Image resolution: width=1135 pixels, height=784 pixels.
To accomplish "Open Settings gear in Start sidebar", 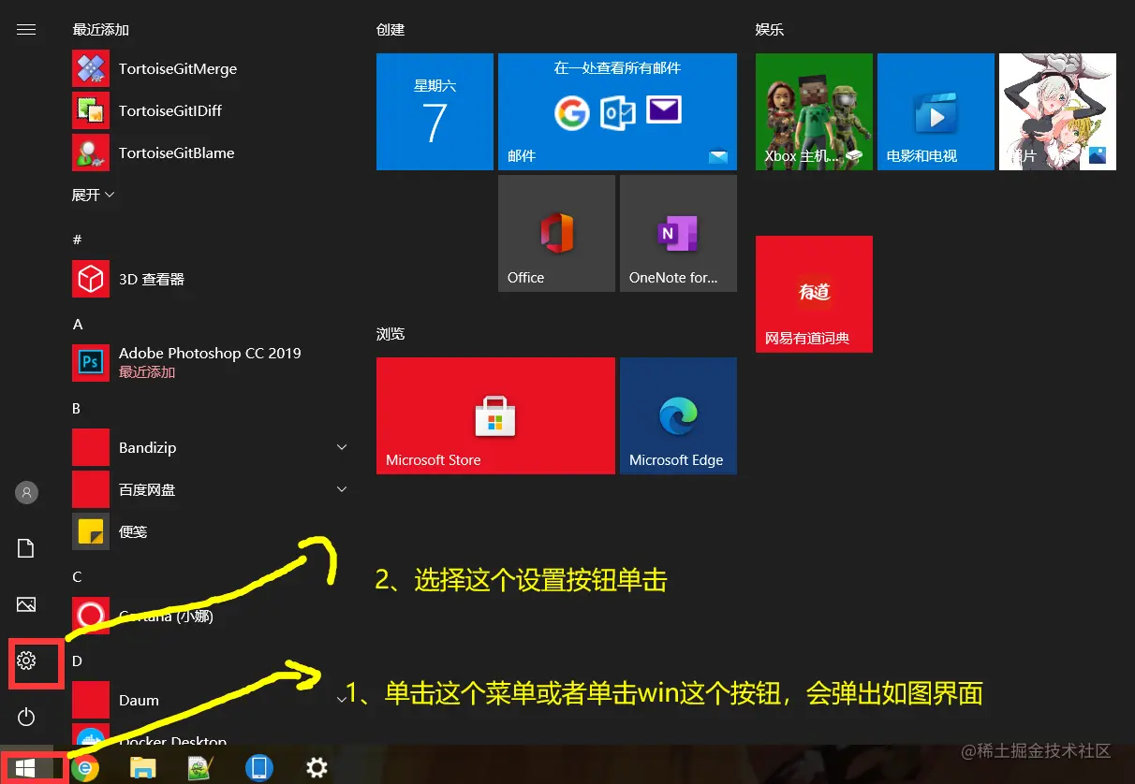I will (26, 661).
